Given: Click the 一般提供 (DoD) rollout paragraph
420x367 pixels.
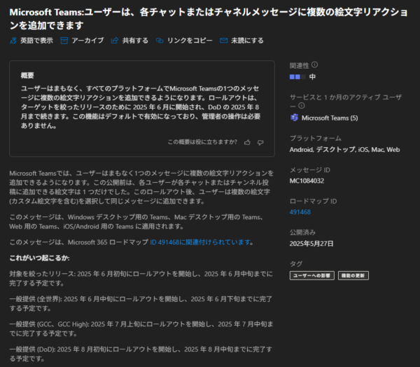Looking at the screenshot, I should pyautogui.click(x=141, y=354).
